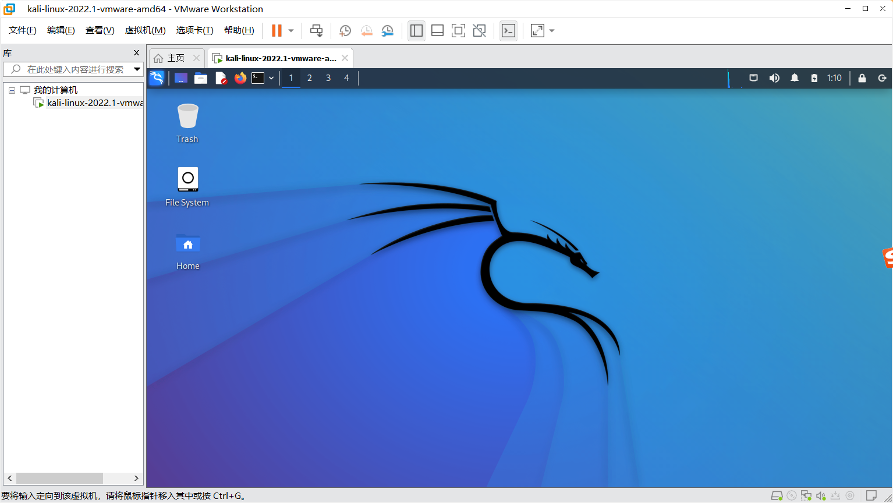This screenshot has height=503, width=893.
Task: Open the power options arrow beside pause
Action: point(291,31)
